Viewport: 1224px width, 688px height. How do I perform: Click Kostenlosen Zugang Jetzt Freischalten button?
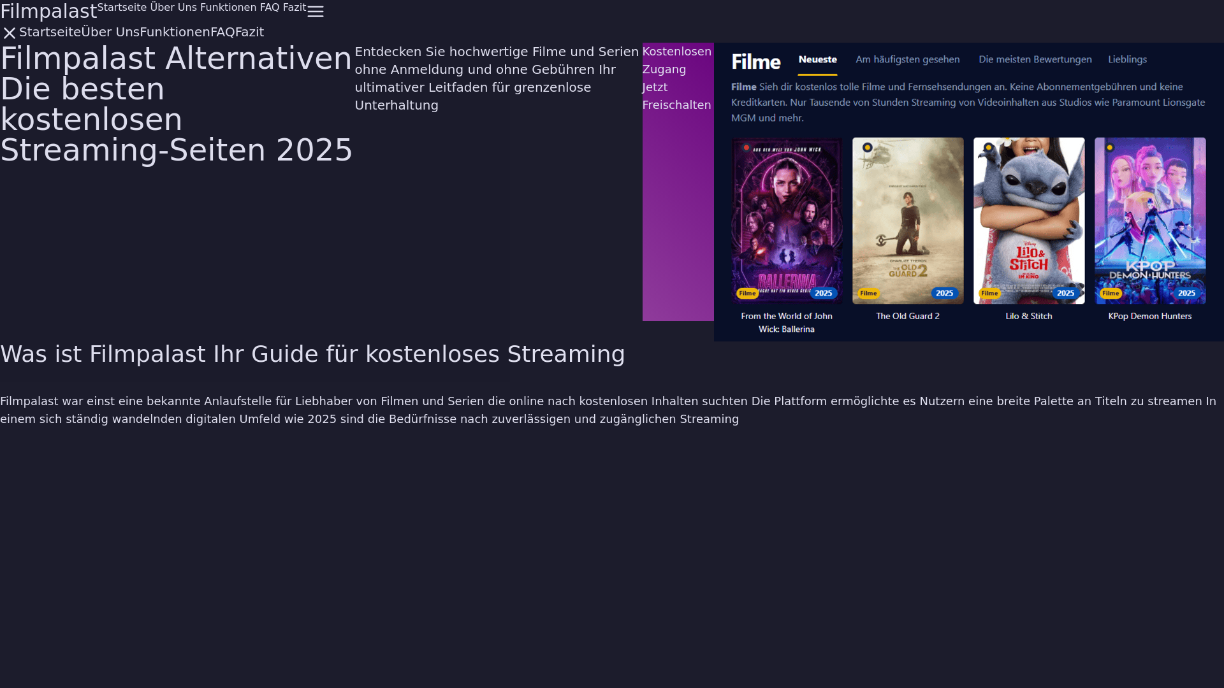point(678,182)
